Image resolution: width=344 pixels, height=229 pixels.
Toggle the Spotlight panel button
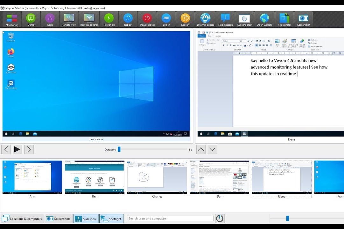111,219
